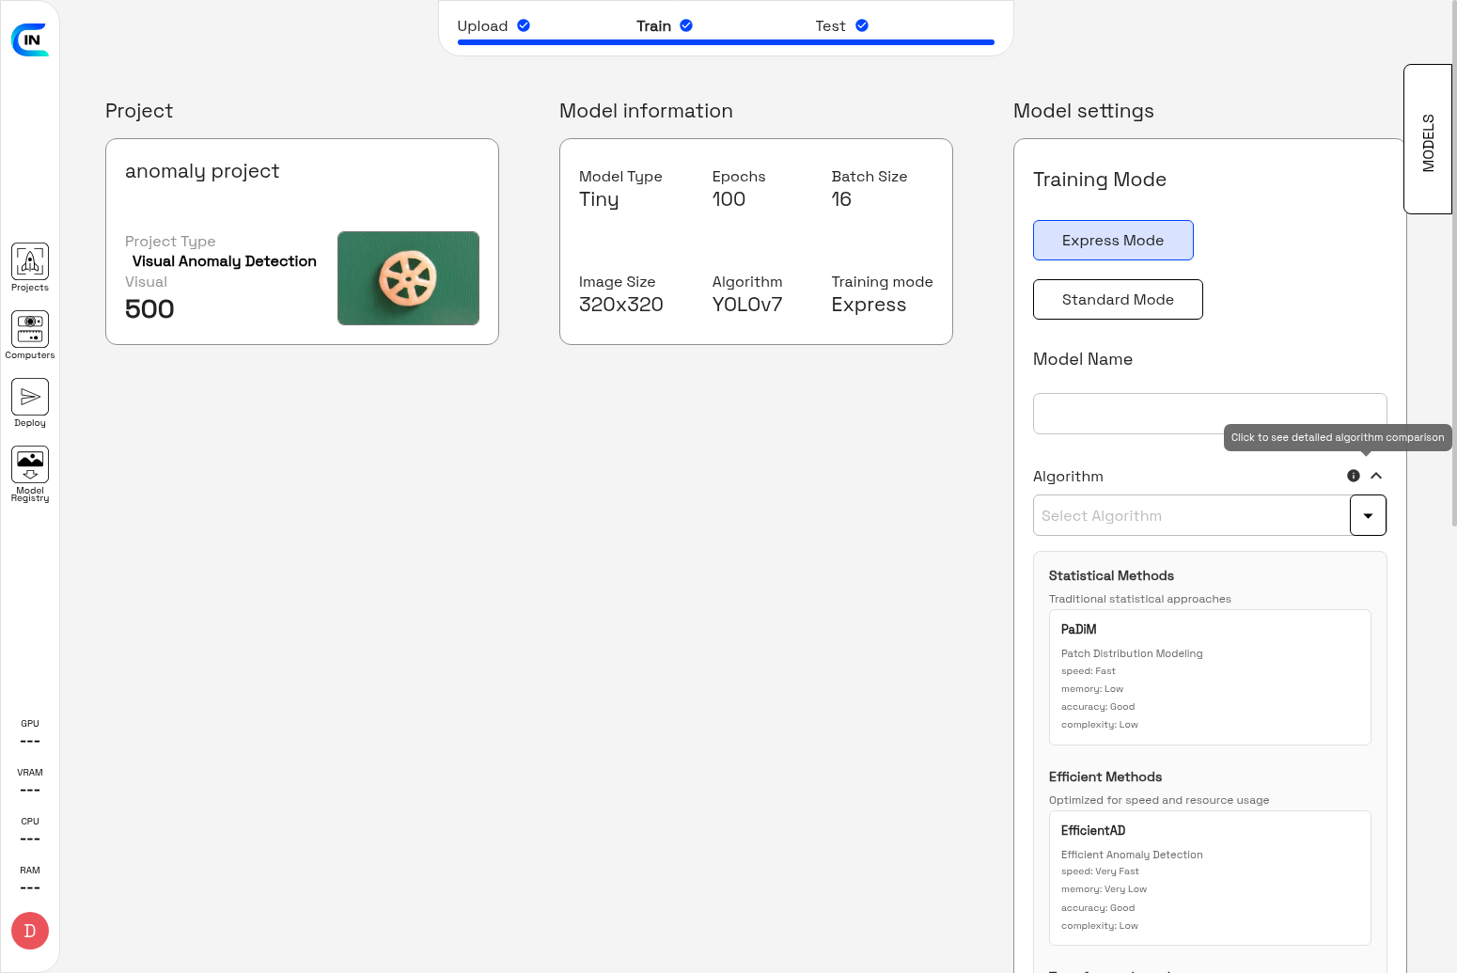Open the Computers sidebar icon

[30, 330]
